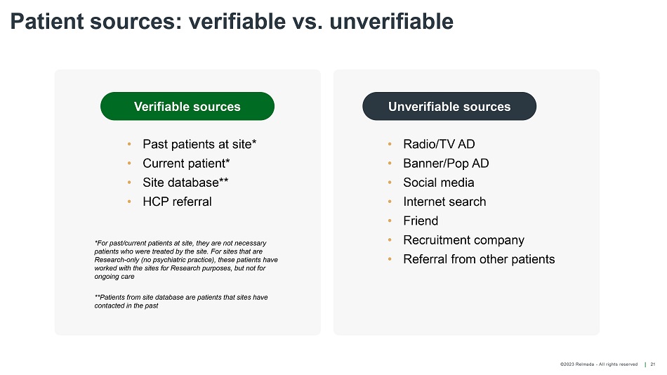Click the 'Social media' list entry

point(439,183)
